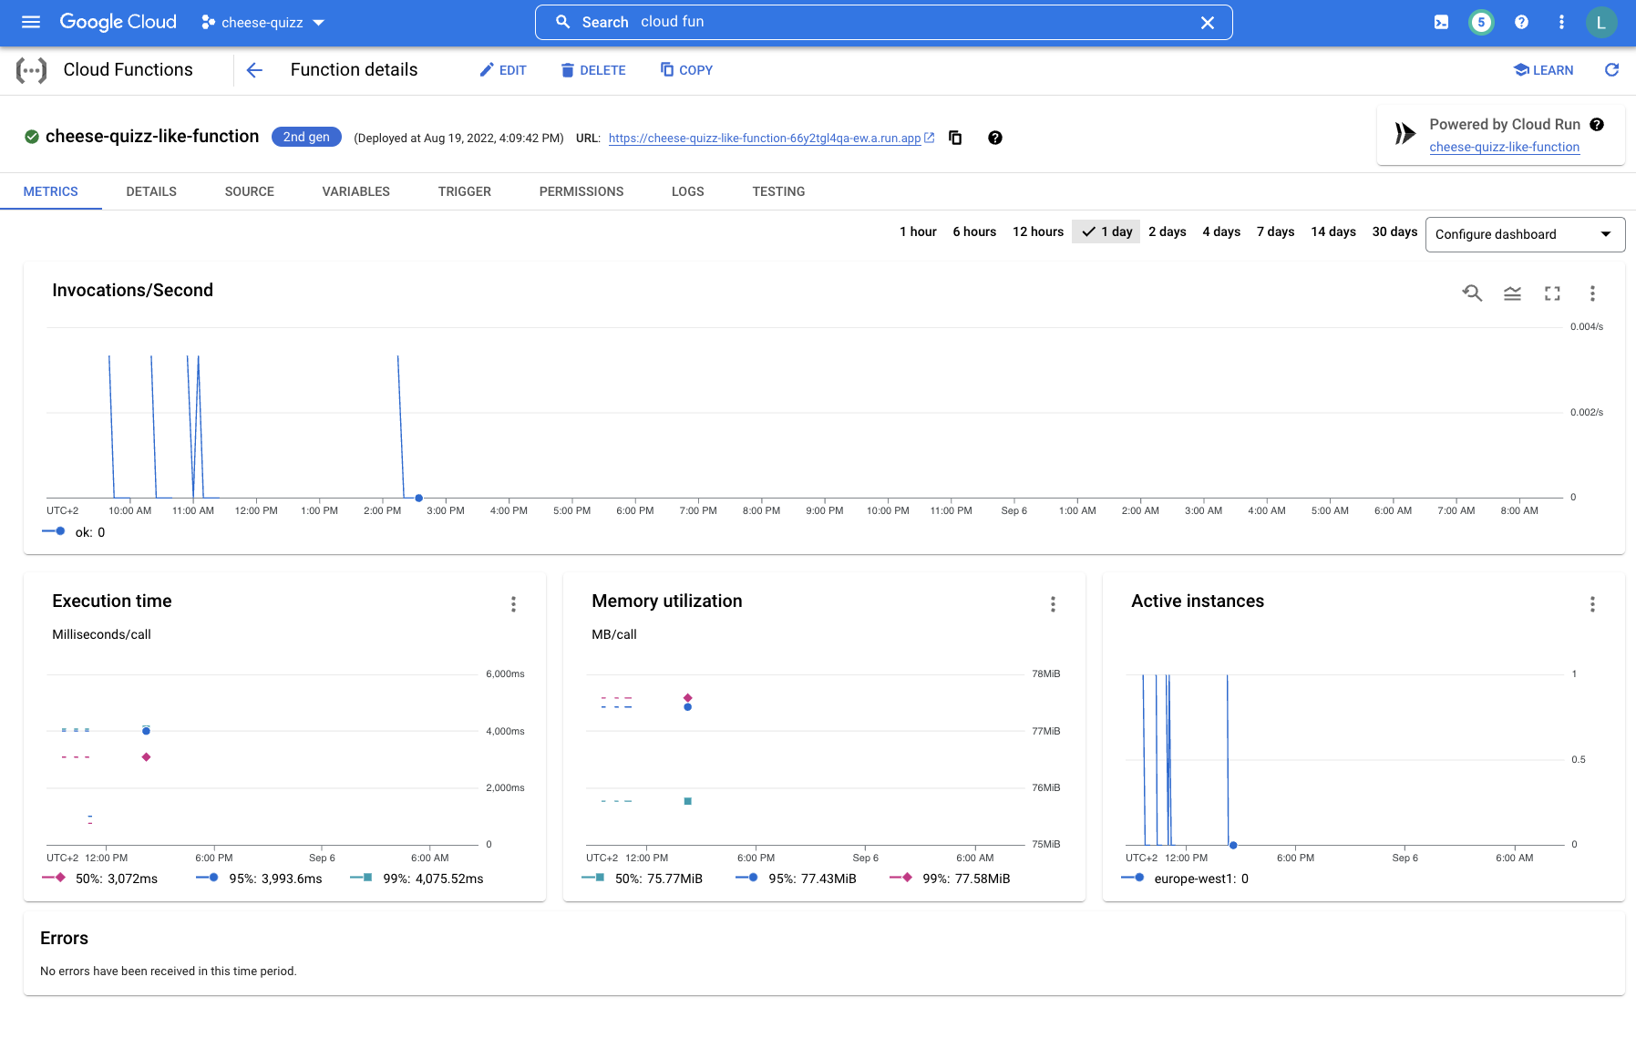Copy the function URL to clipboard
This screenshot has width=1636, height=1059.
click(x=955, y=138)
